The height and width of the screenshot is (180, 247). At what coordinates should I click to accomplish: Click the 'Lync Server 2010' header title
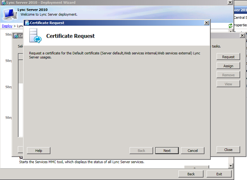[32, 10]
